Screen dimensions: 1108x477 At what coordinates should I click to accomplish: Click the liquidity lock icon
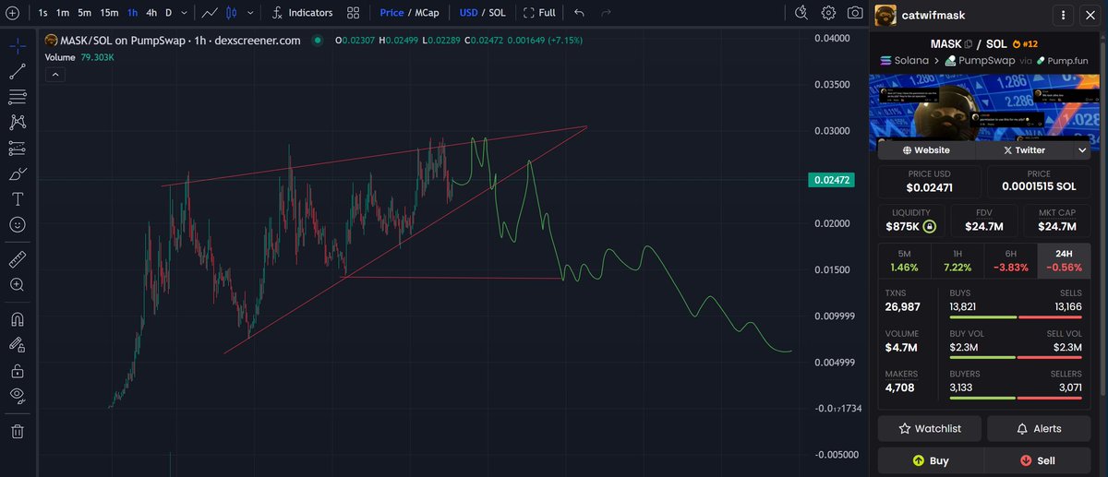pyautogui.click(x=930, y=226)
